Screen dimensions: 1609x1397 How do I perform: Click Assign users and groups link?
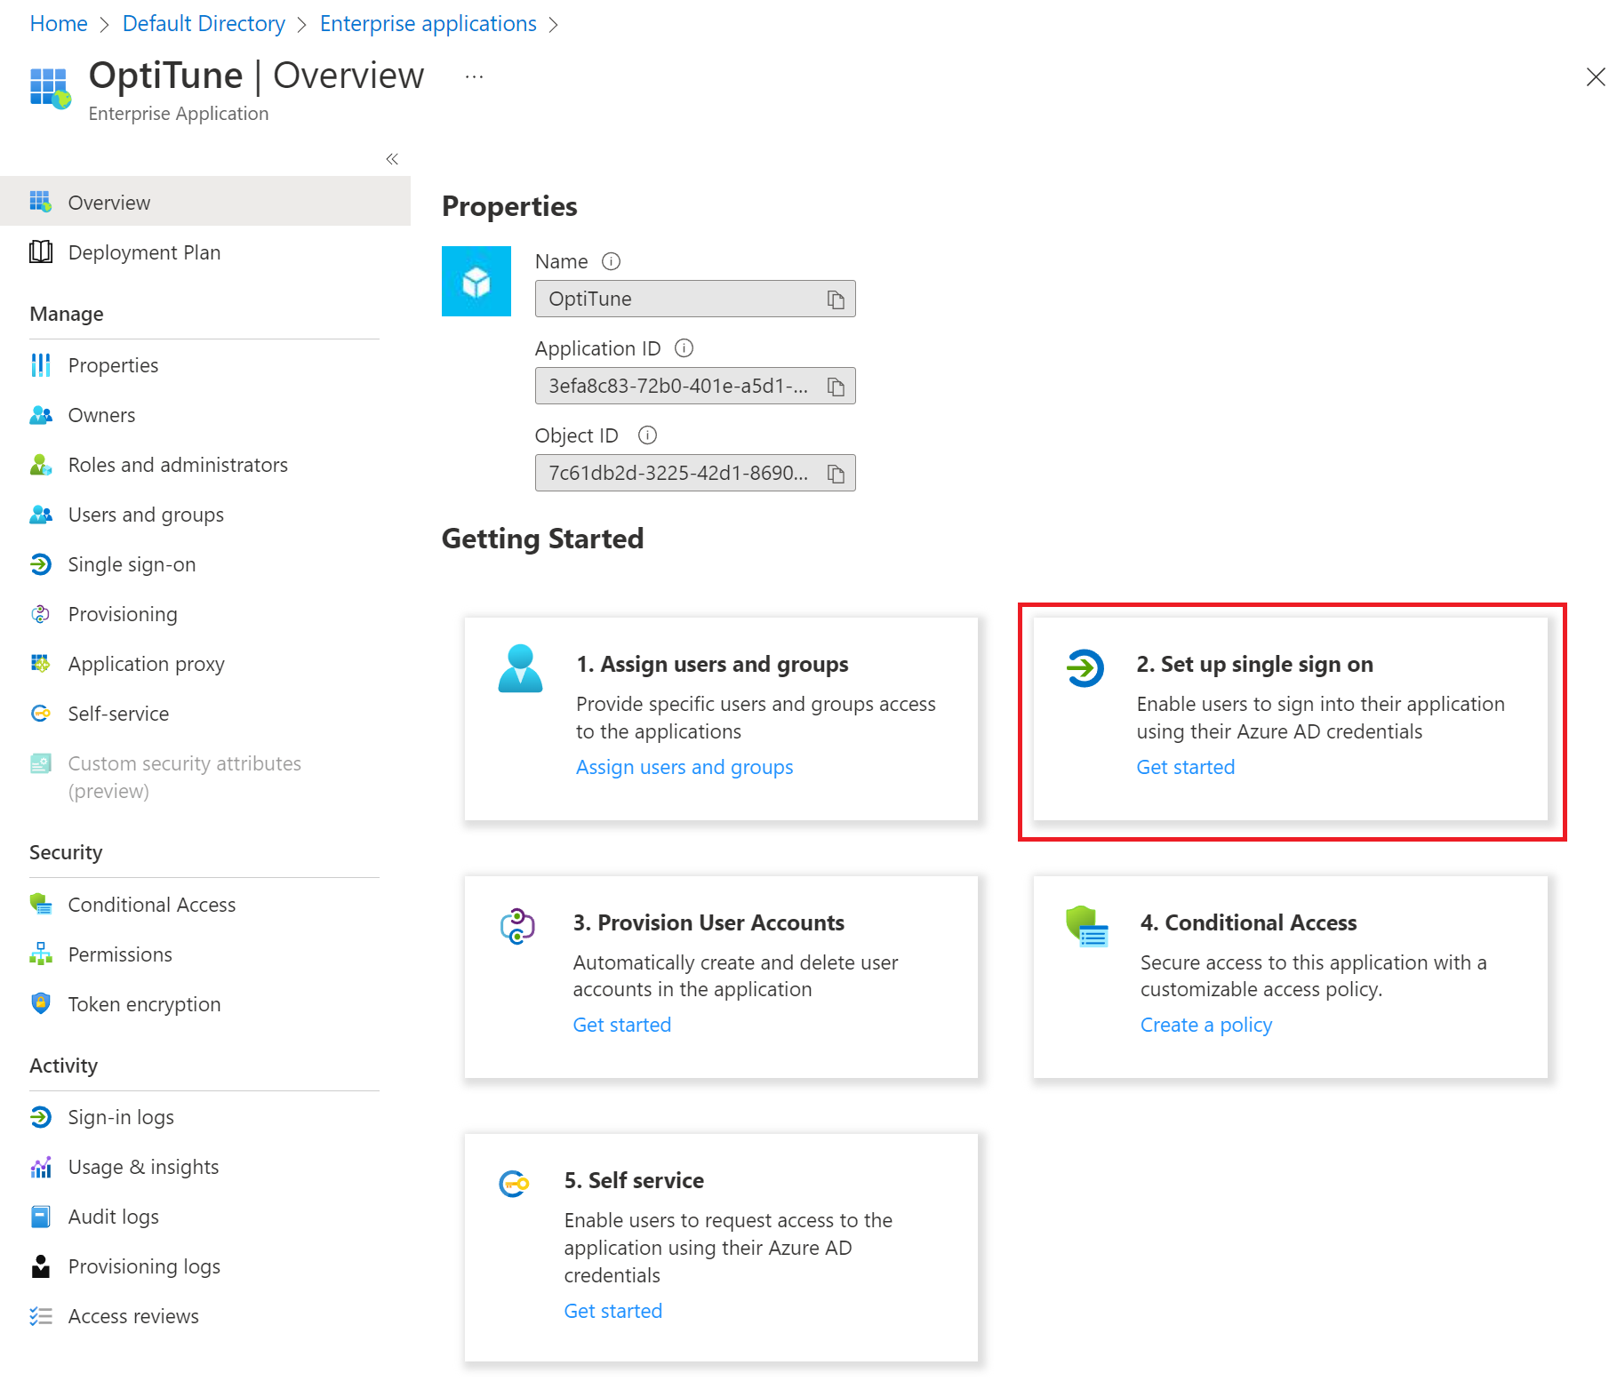[684, 767]
